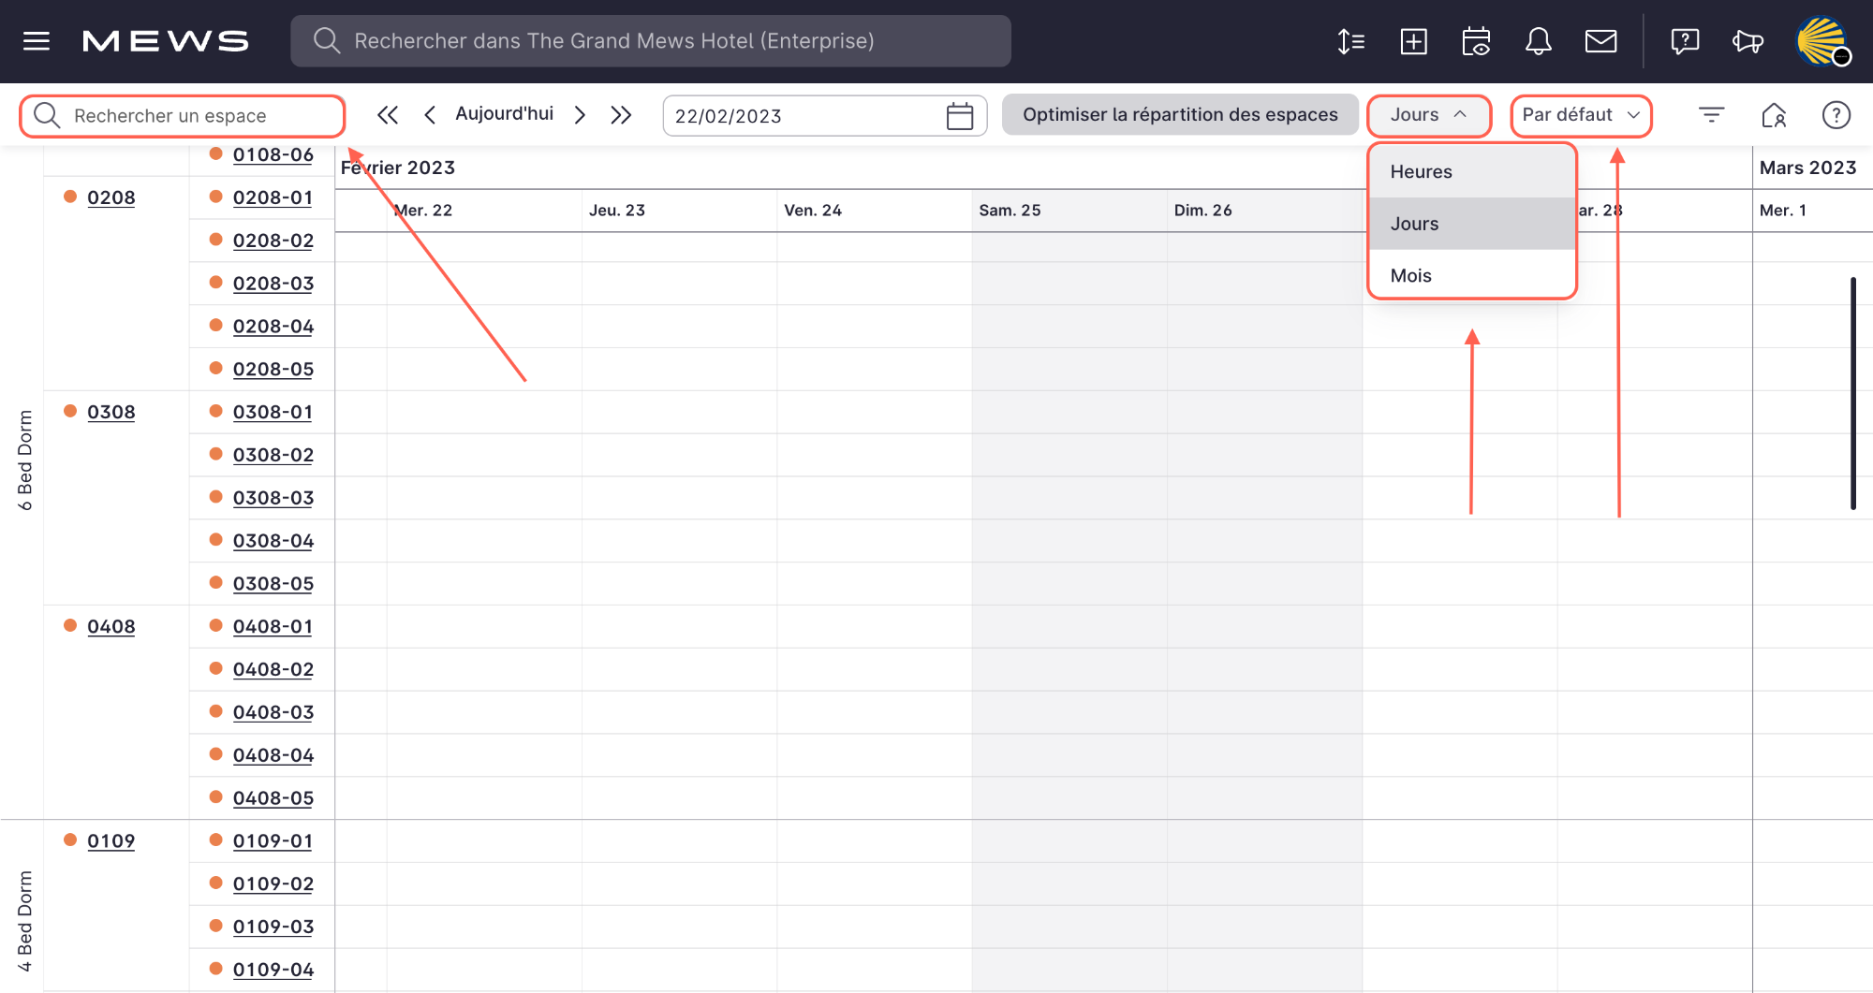Open the help question mark icon
This screenshot has width=1873, height=993.
(x=1836, y=115)
